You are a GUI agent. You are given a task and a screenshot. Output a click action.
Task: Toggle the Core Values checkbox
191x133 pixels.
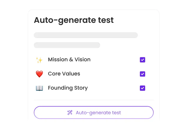pos(143,74)
